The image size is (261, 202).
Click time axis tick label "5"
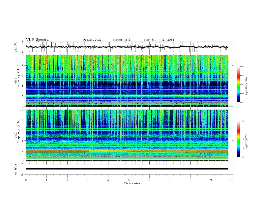tap(129, 180)
